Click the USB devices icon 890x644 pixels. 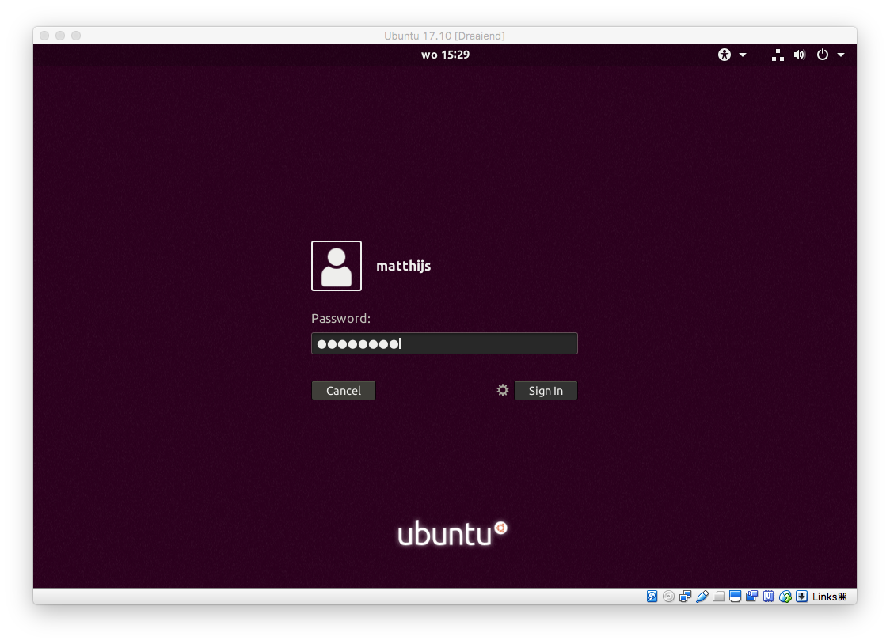(x=702, y=597)
